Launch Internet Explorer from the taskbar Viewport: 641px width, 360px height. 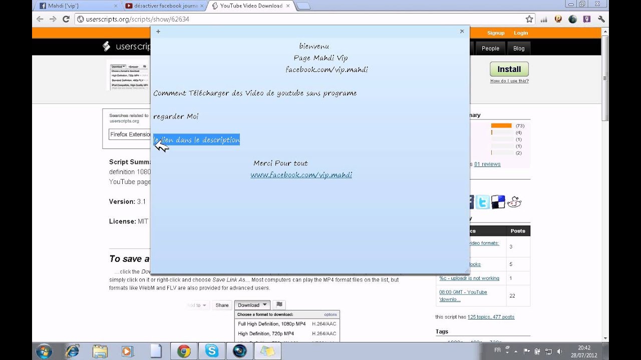72,351
